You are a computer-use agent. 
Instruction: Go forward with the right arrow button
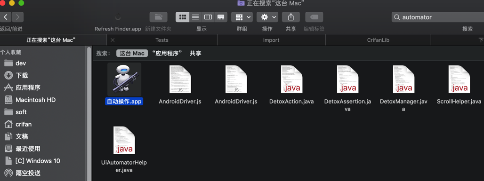[18, 17]
